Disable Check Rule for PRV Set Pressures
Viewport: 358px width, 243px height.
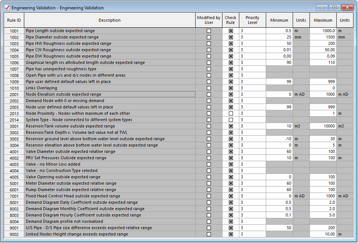point(231,158)
